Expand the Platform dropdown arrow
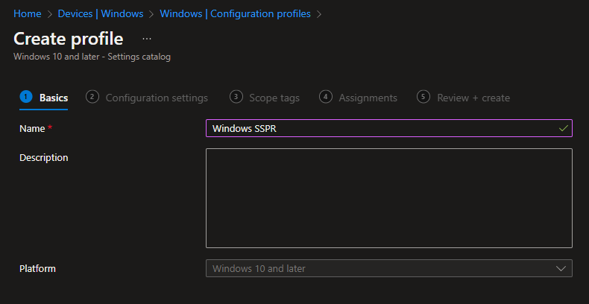 tap(561, 268)
